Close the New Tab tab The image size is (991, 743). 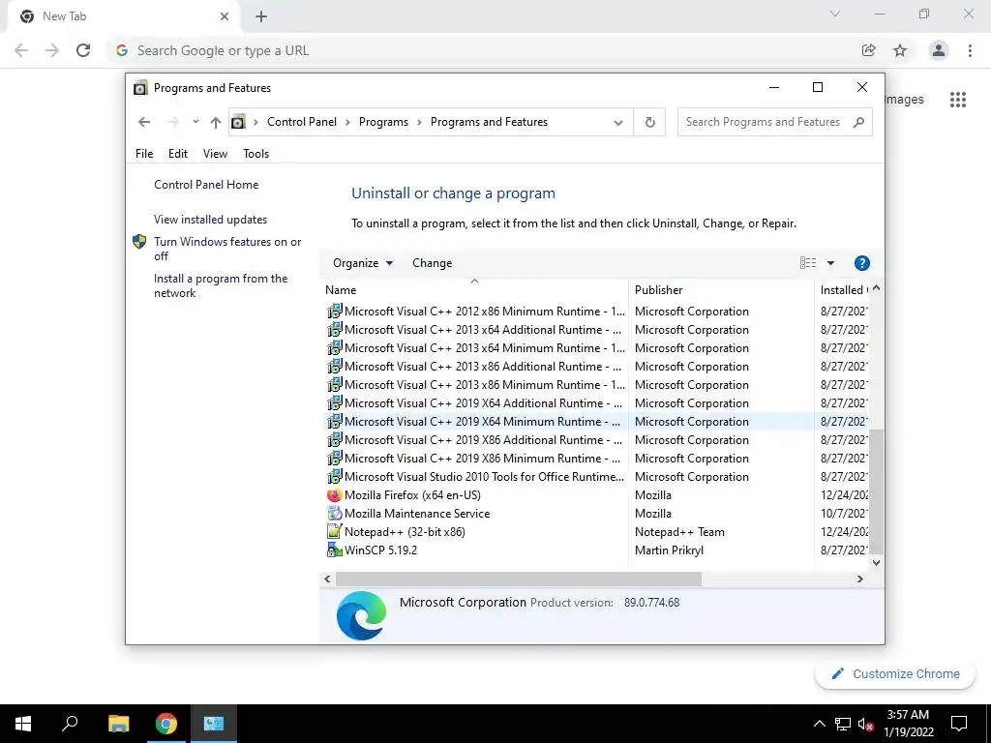pyautogui.click(x=225, y=16)
